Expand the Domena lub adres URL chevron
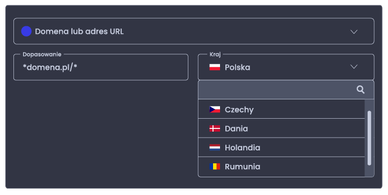Image resolution: width=388 pixels, height=195 pixels. coord(354,32)
